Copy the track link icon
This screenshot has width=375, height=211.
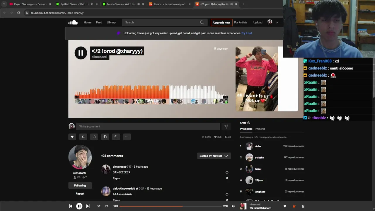[x=105, y=137]
